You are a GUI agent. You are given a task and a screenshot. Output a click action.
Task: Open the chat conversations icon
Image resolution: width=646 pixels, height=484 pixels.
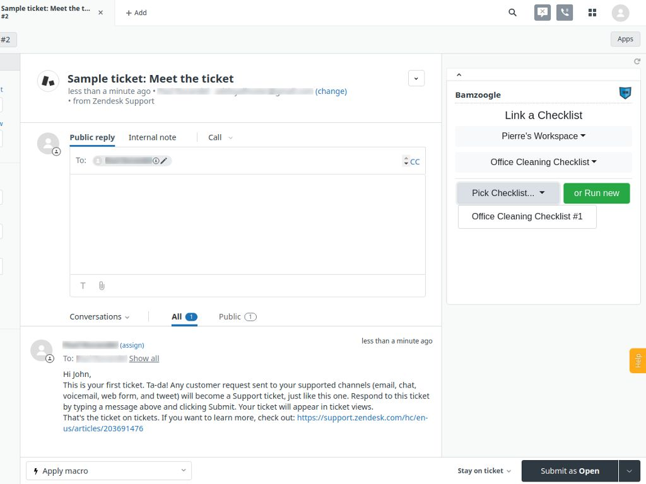542,13
